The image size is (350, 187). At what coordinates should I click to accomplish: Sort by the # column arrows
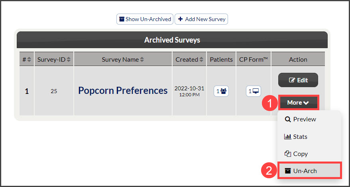[29, 60]
